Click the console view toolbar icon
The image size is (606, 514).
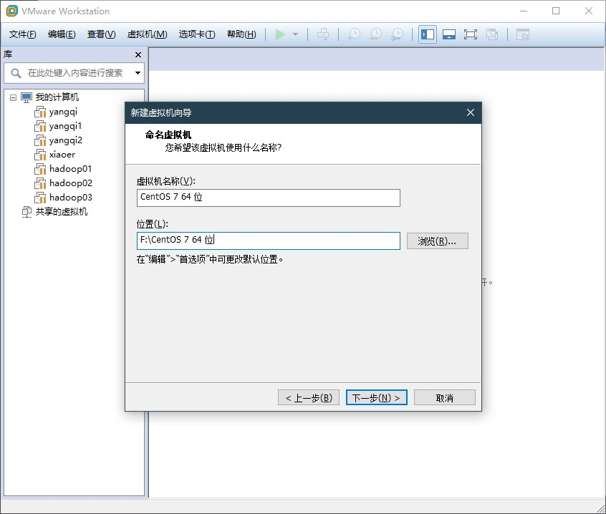point(522,34)
